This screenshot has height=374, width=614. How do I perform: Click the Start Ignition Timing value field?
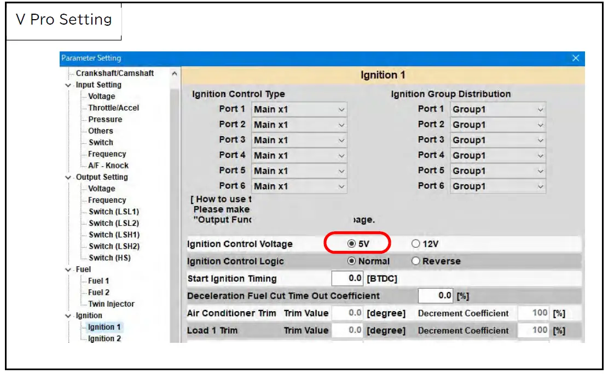point(347,278)
